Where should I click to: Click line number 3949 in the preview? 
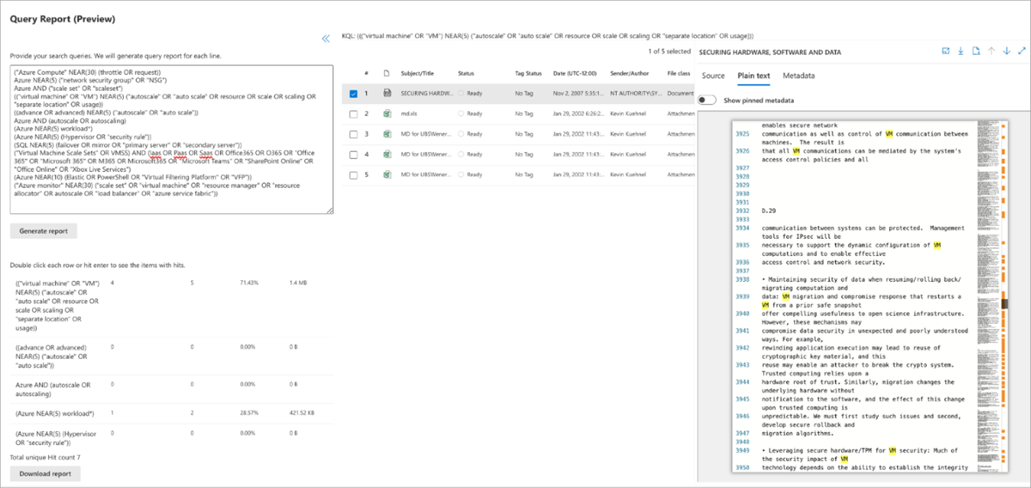tap(742, 451)
